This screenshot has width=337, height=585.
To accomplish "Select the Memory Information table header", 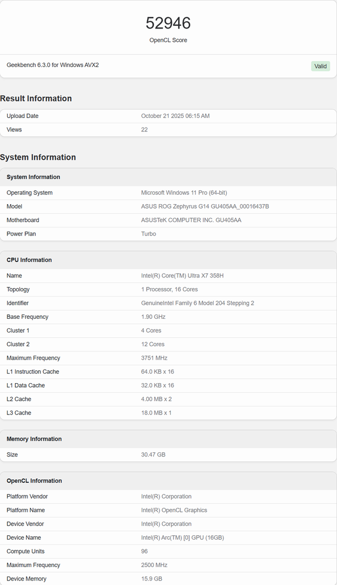I will (34, 439).
